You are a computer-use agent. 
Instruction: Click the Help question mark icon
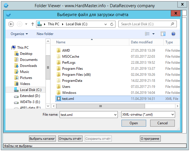tap(173, 34)
